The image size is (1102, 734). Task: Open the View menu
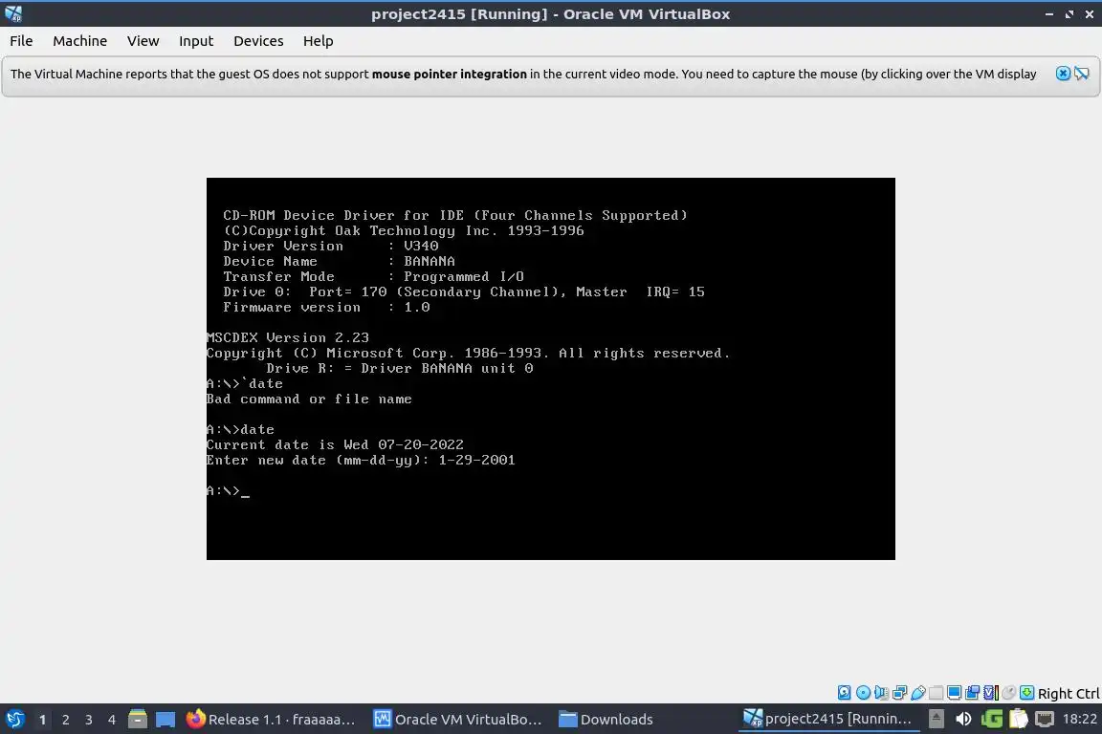click(143, 41)
